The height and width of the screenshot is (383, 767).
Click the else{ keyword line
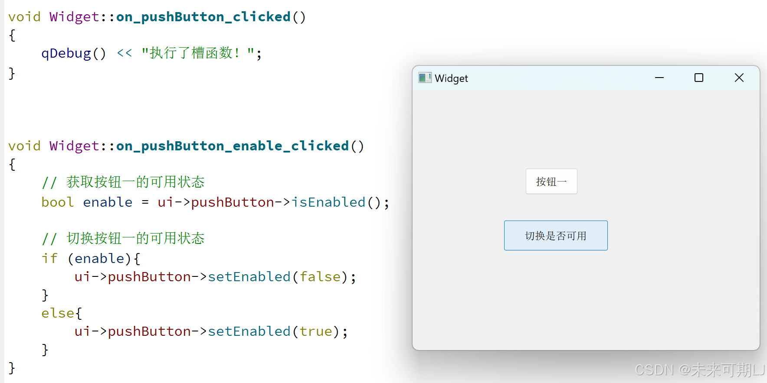click(62, 313)
